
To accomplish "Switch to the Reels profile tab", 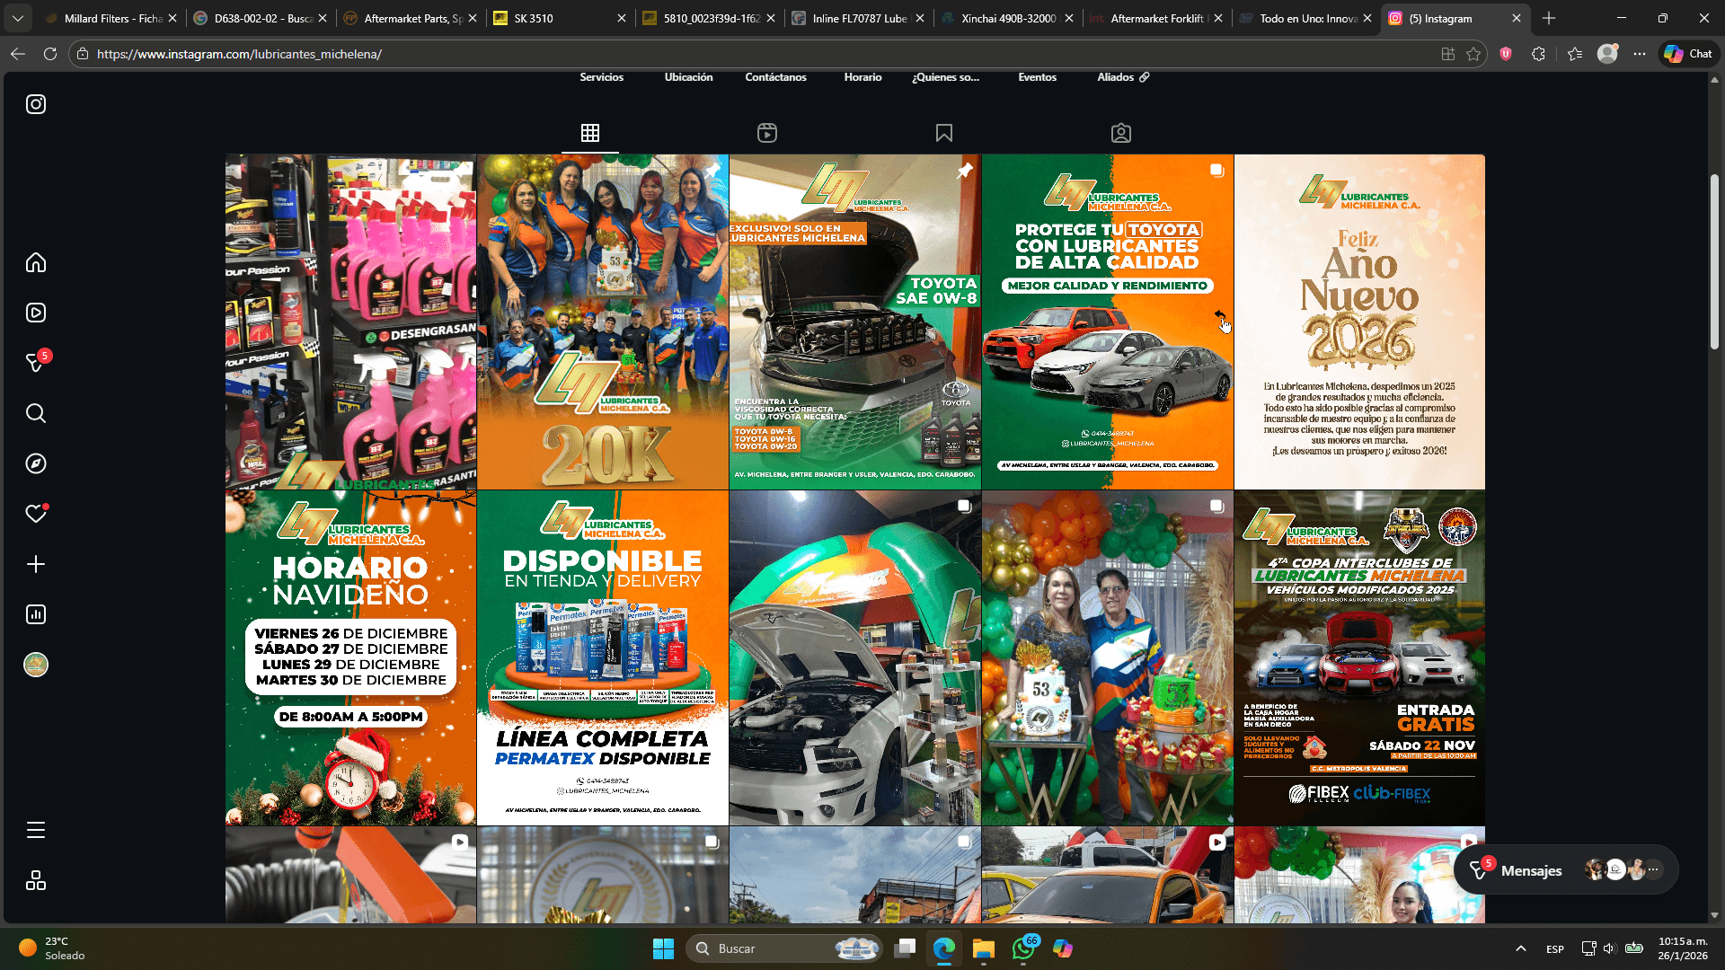I will coord(766,133).
